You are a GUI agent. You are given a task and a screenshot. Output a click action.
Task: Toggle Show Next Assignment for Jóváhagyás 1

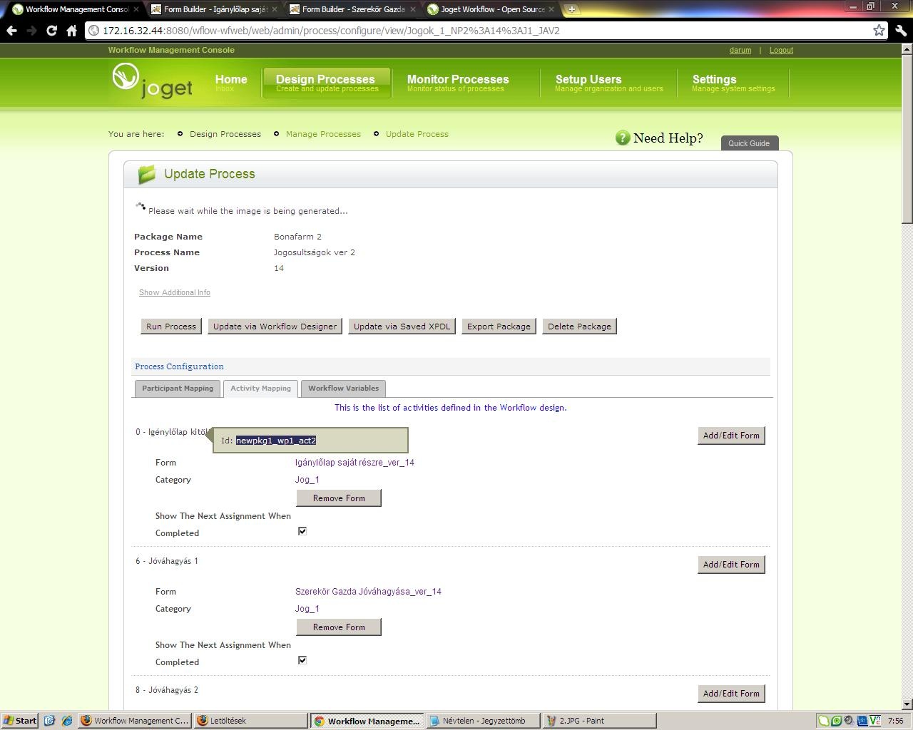302,660
